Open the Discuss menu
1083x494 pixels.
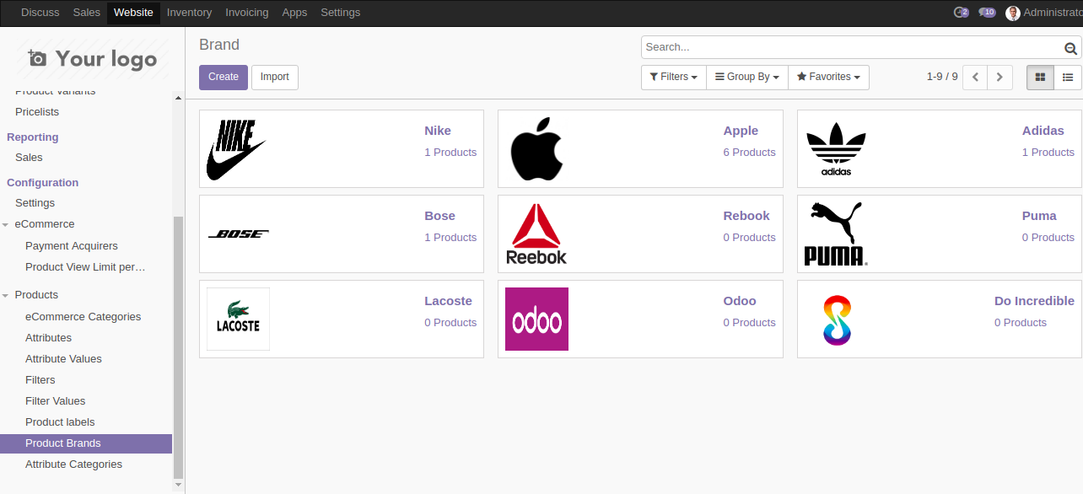pos(40,13)
